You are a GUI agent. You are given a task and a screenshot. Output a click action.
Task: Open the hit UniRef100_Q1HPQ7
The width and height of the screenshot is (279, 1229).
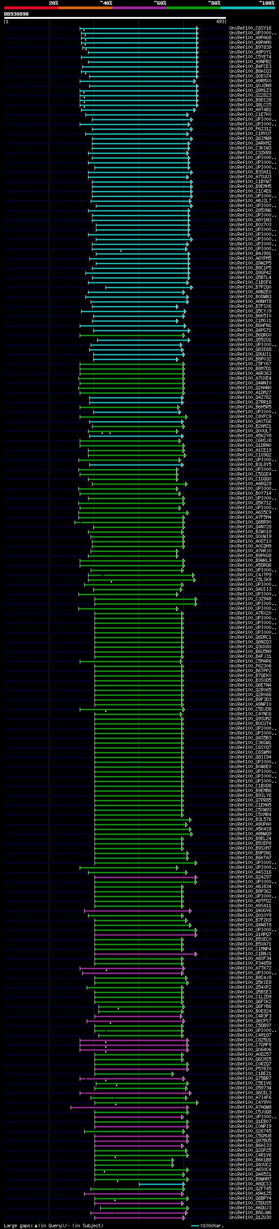250,935
